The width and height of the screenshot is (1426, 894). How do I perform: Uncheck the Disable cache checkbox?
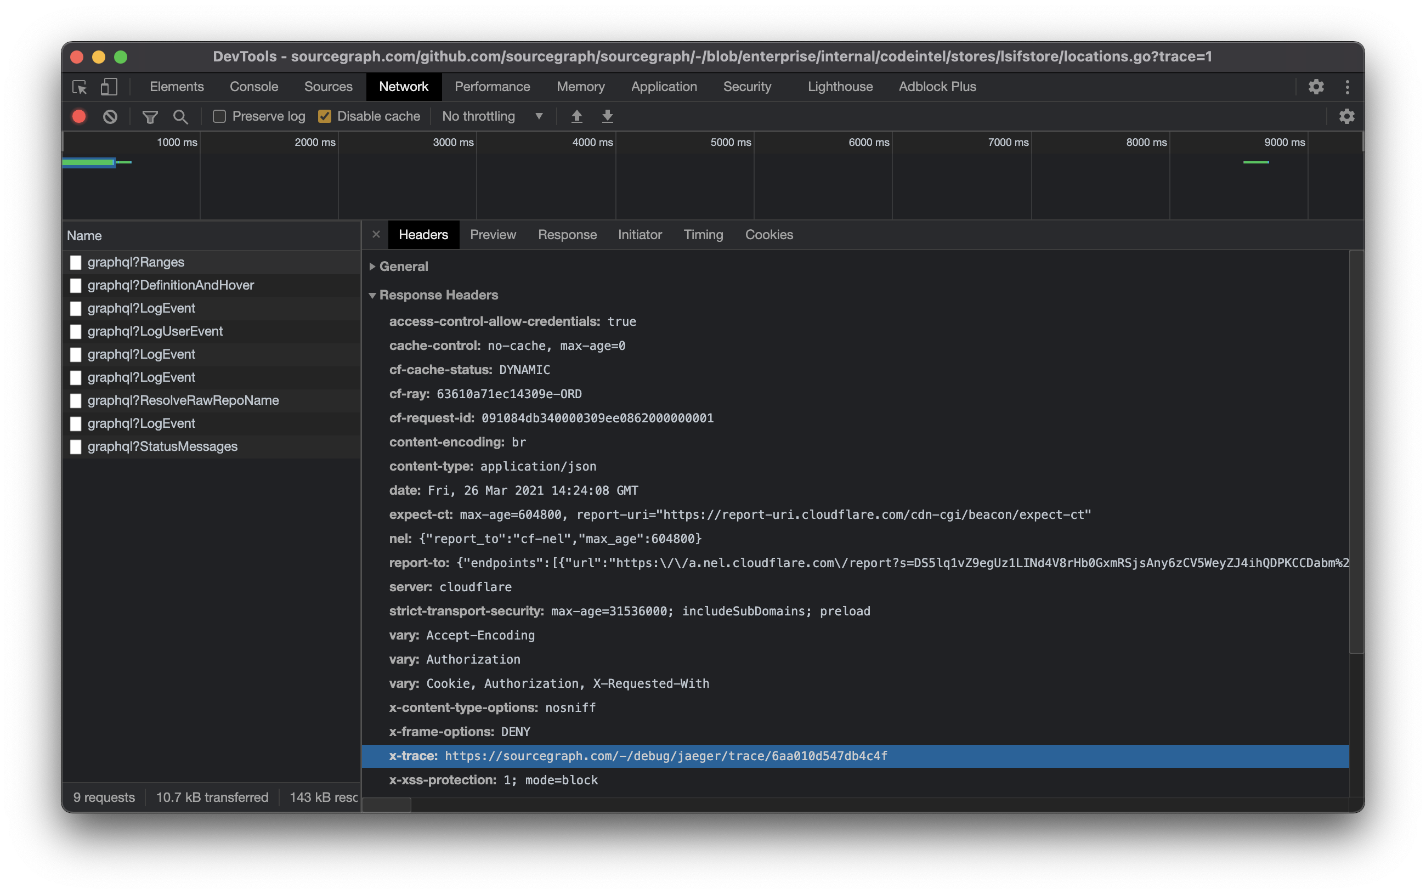pyautogui.click(x=325, y=116)
